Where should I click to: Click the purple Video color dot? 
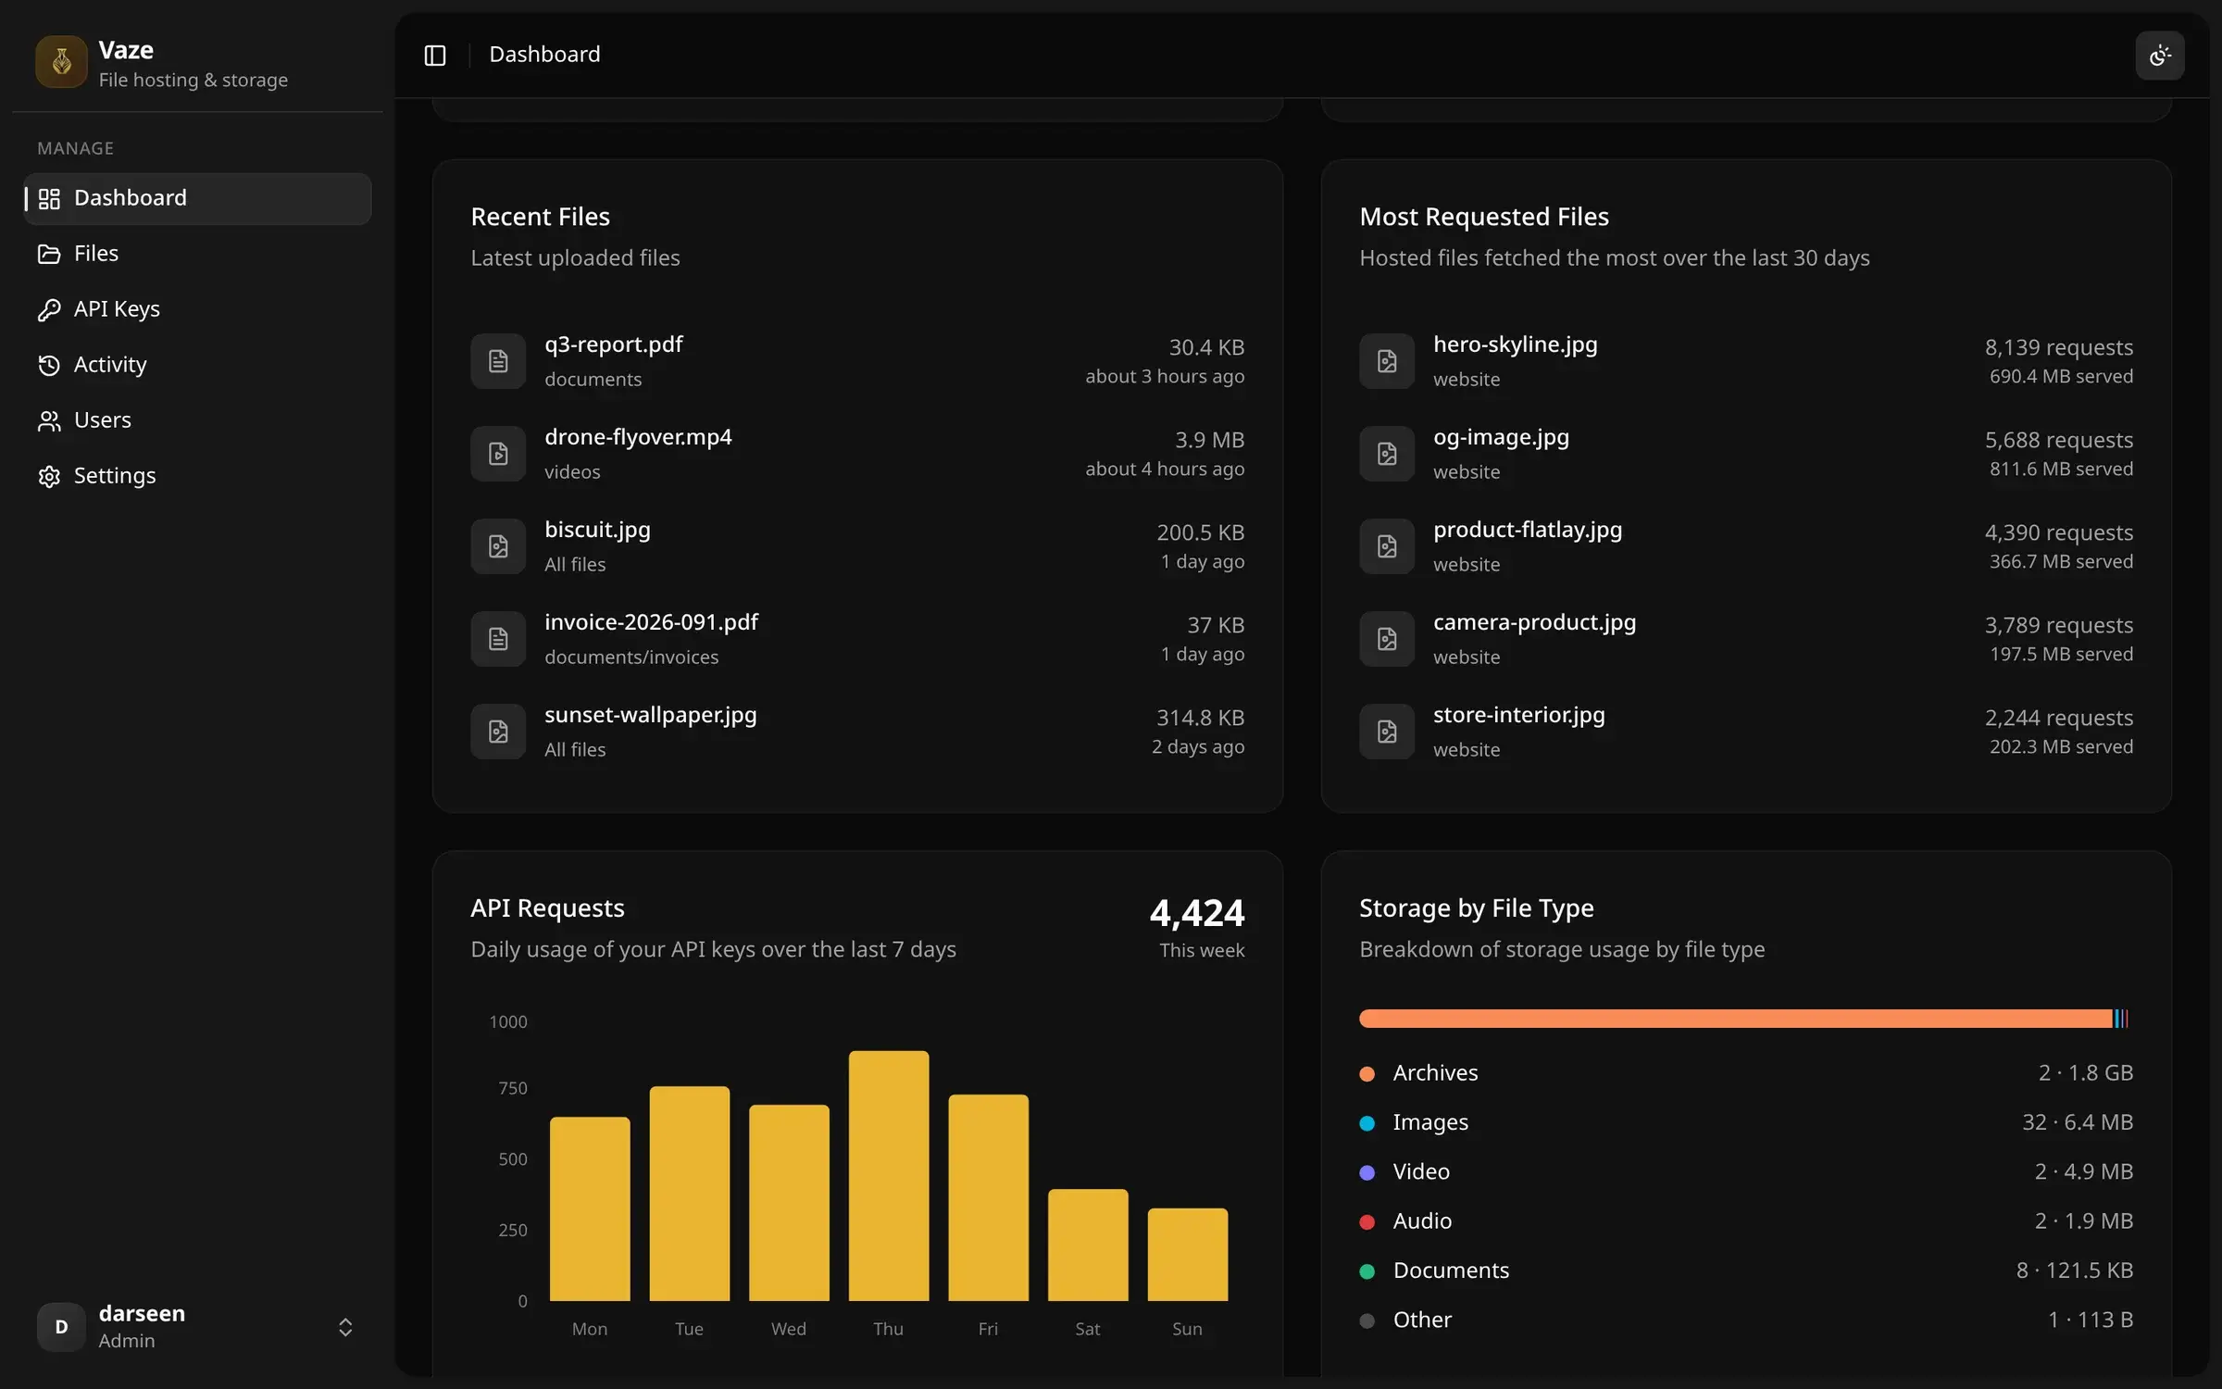point(1367,1172)
